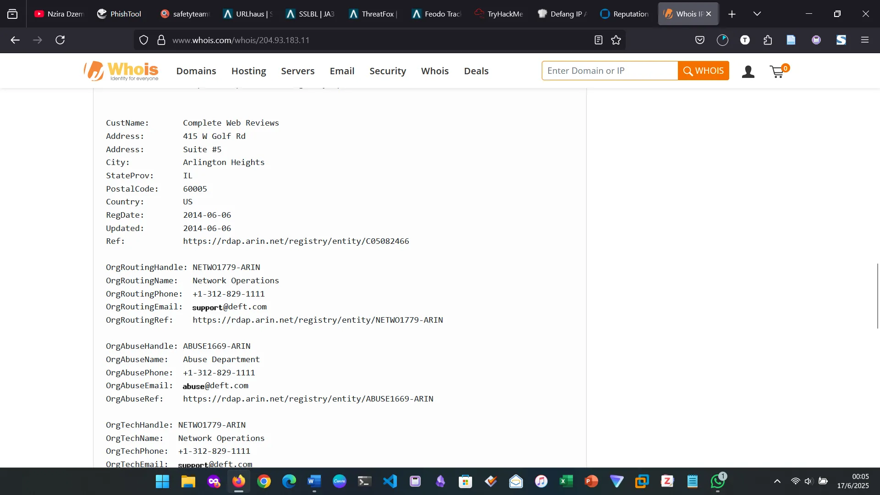This screenshot has width=880, height=495.
Task: Show hidden system tray icons
Action: pos(777,481)
